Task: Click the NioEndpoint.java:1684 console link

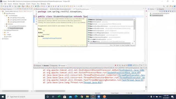Action: 132,70
